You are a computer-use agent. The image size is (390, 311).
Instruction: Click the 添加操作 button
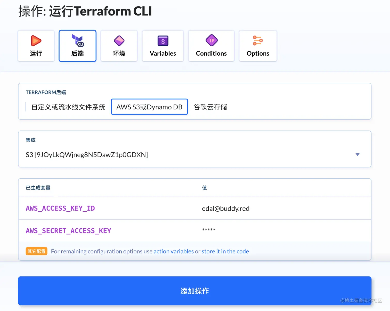point(195,291)
